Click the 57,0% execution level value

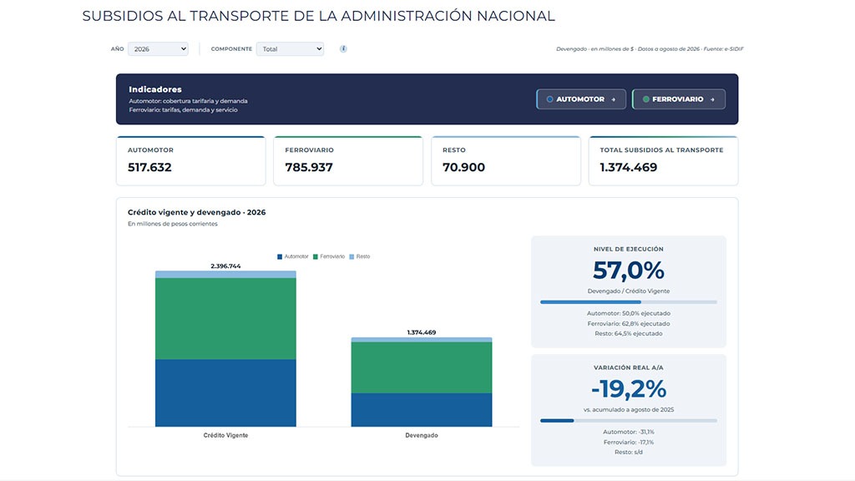coord(629,271)
